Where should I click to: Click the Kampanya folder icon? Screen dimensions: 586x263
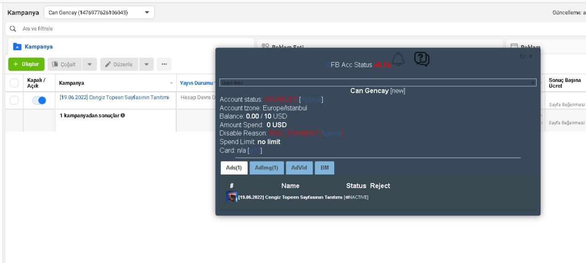pos(17,47)
